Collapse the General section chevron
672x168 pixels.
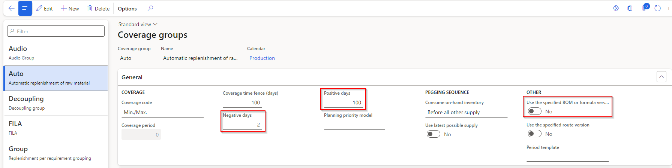(x=661, y=77)
